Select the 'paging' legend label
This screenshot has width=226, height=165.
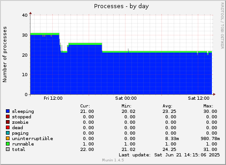(20, 133)
